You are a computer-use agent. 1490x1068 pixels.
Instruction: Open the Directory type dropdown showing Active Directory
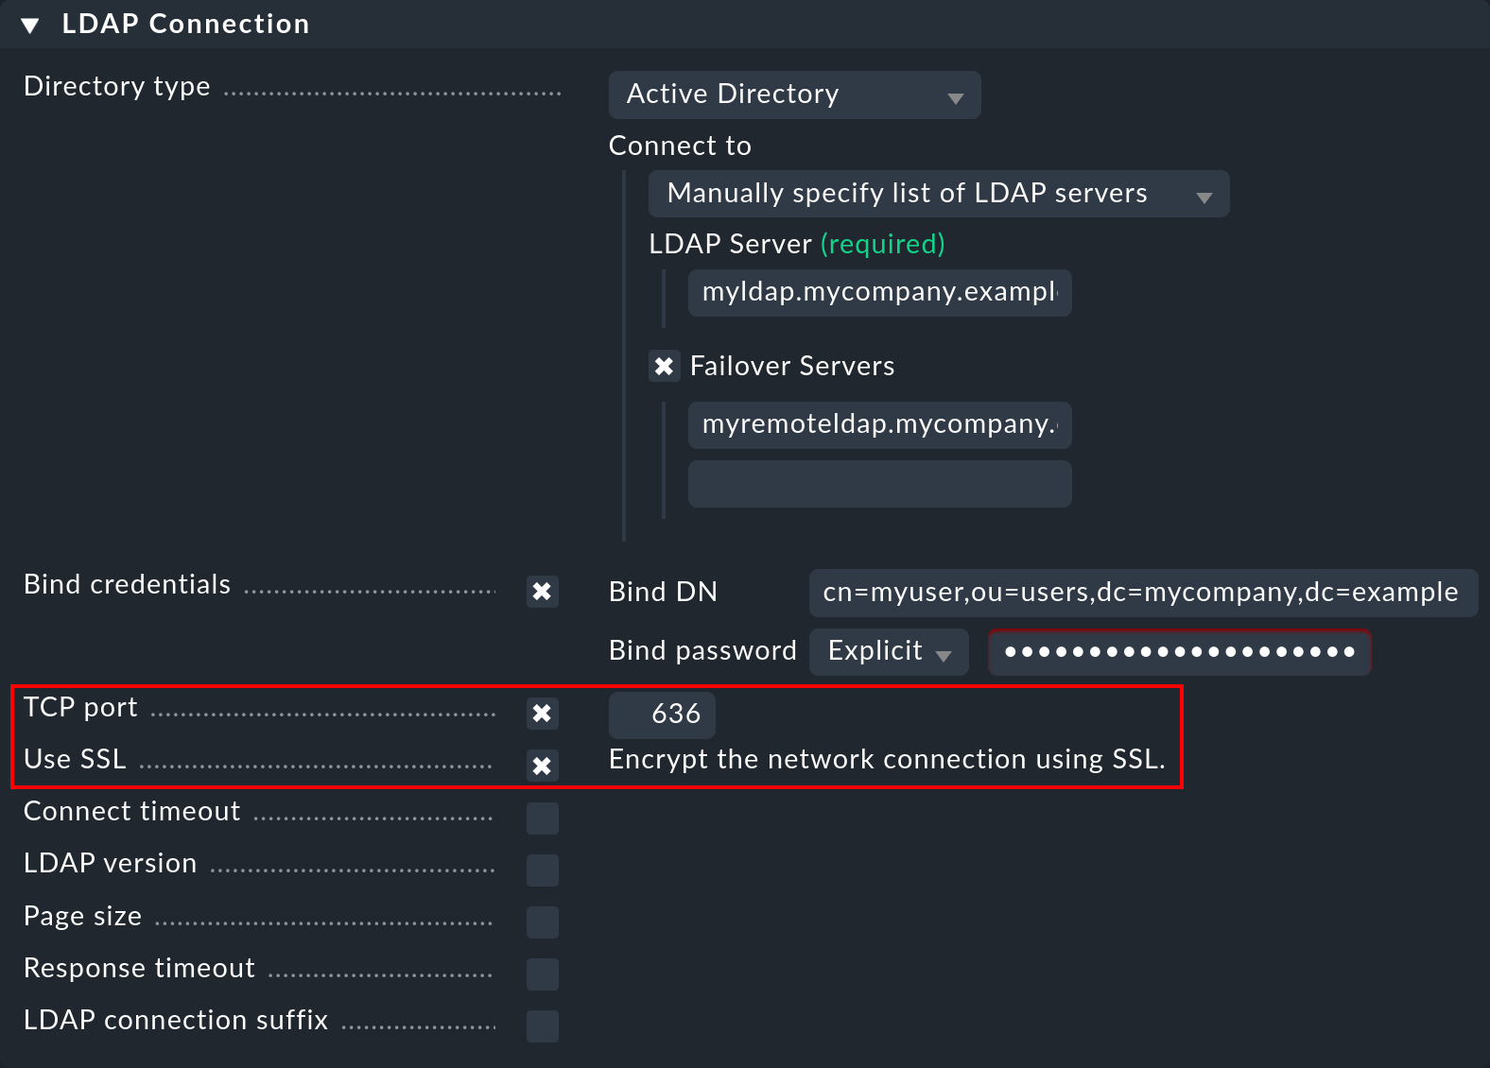[x=794, y=95]
